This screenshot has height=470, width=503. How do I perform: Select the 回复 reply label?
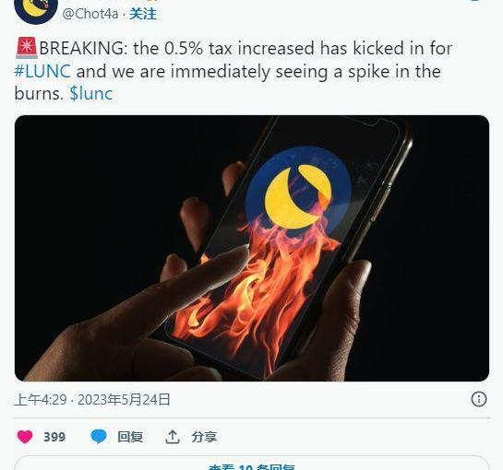(130, 437)
